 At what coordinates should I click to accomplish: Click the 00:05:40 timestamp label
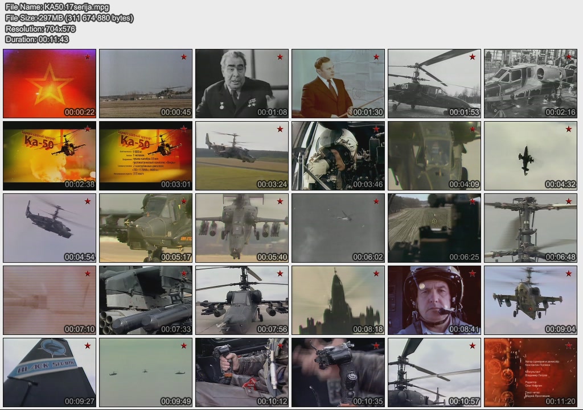272,257
